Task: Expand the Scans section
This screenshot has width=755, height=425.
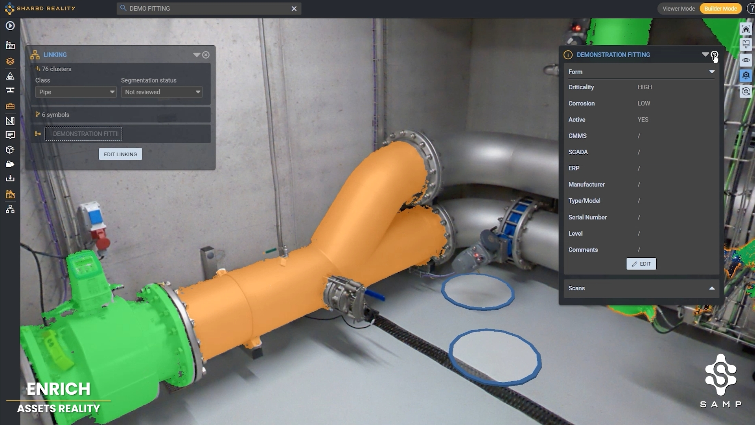Action: [711, 288]
